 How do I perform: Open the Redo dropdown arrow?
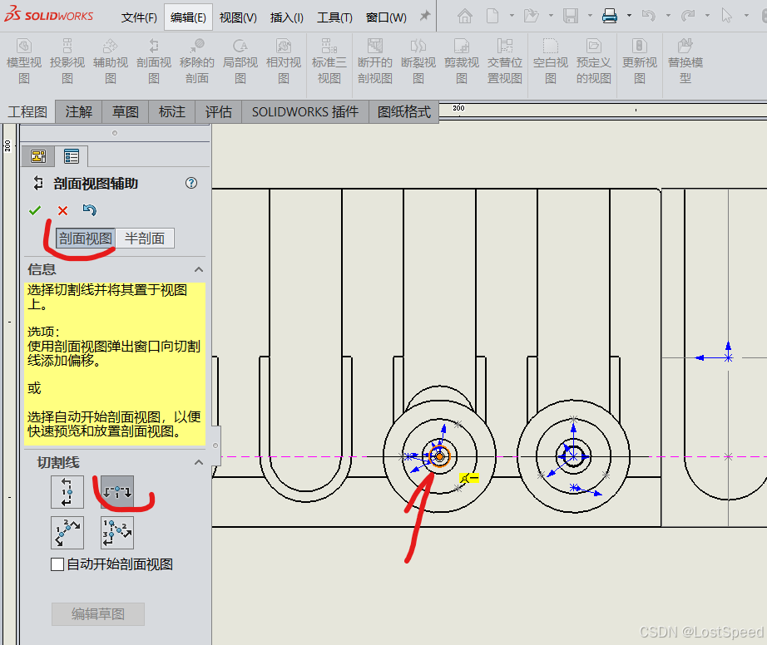(707, 16)
